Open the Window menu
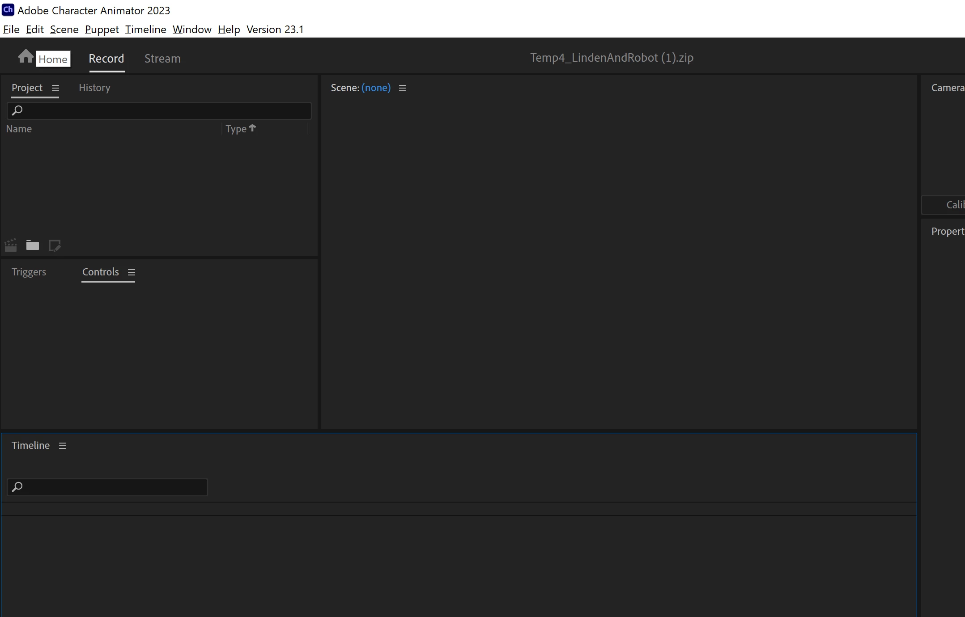Image resolution: width=965 pixels, height=617 pixels. click(x=192, y=30)
